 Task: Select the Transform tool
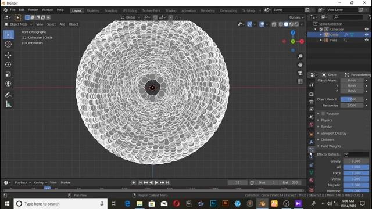(8, 84)
